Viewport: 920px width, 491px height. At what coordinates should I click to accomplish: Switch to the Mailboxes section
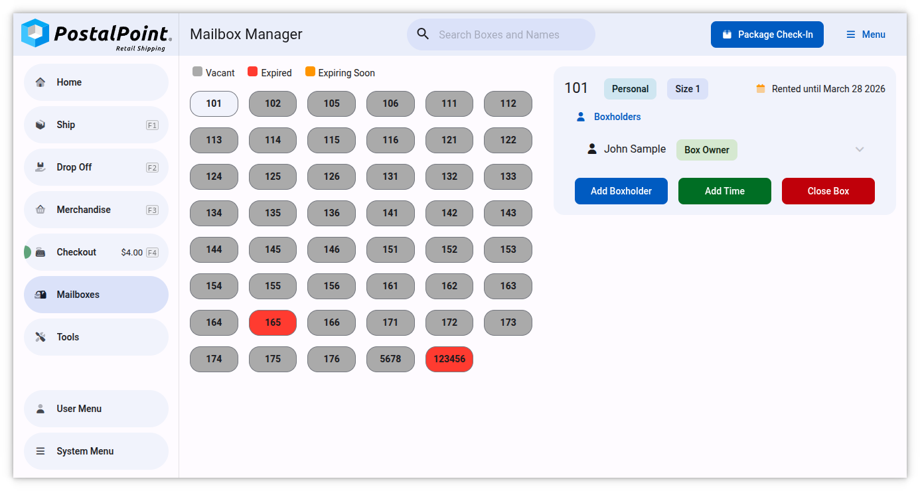[x=96, y=294]
